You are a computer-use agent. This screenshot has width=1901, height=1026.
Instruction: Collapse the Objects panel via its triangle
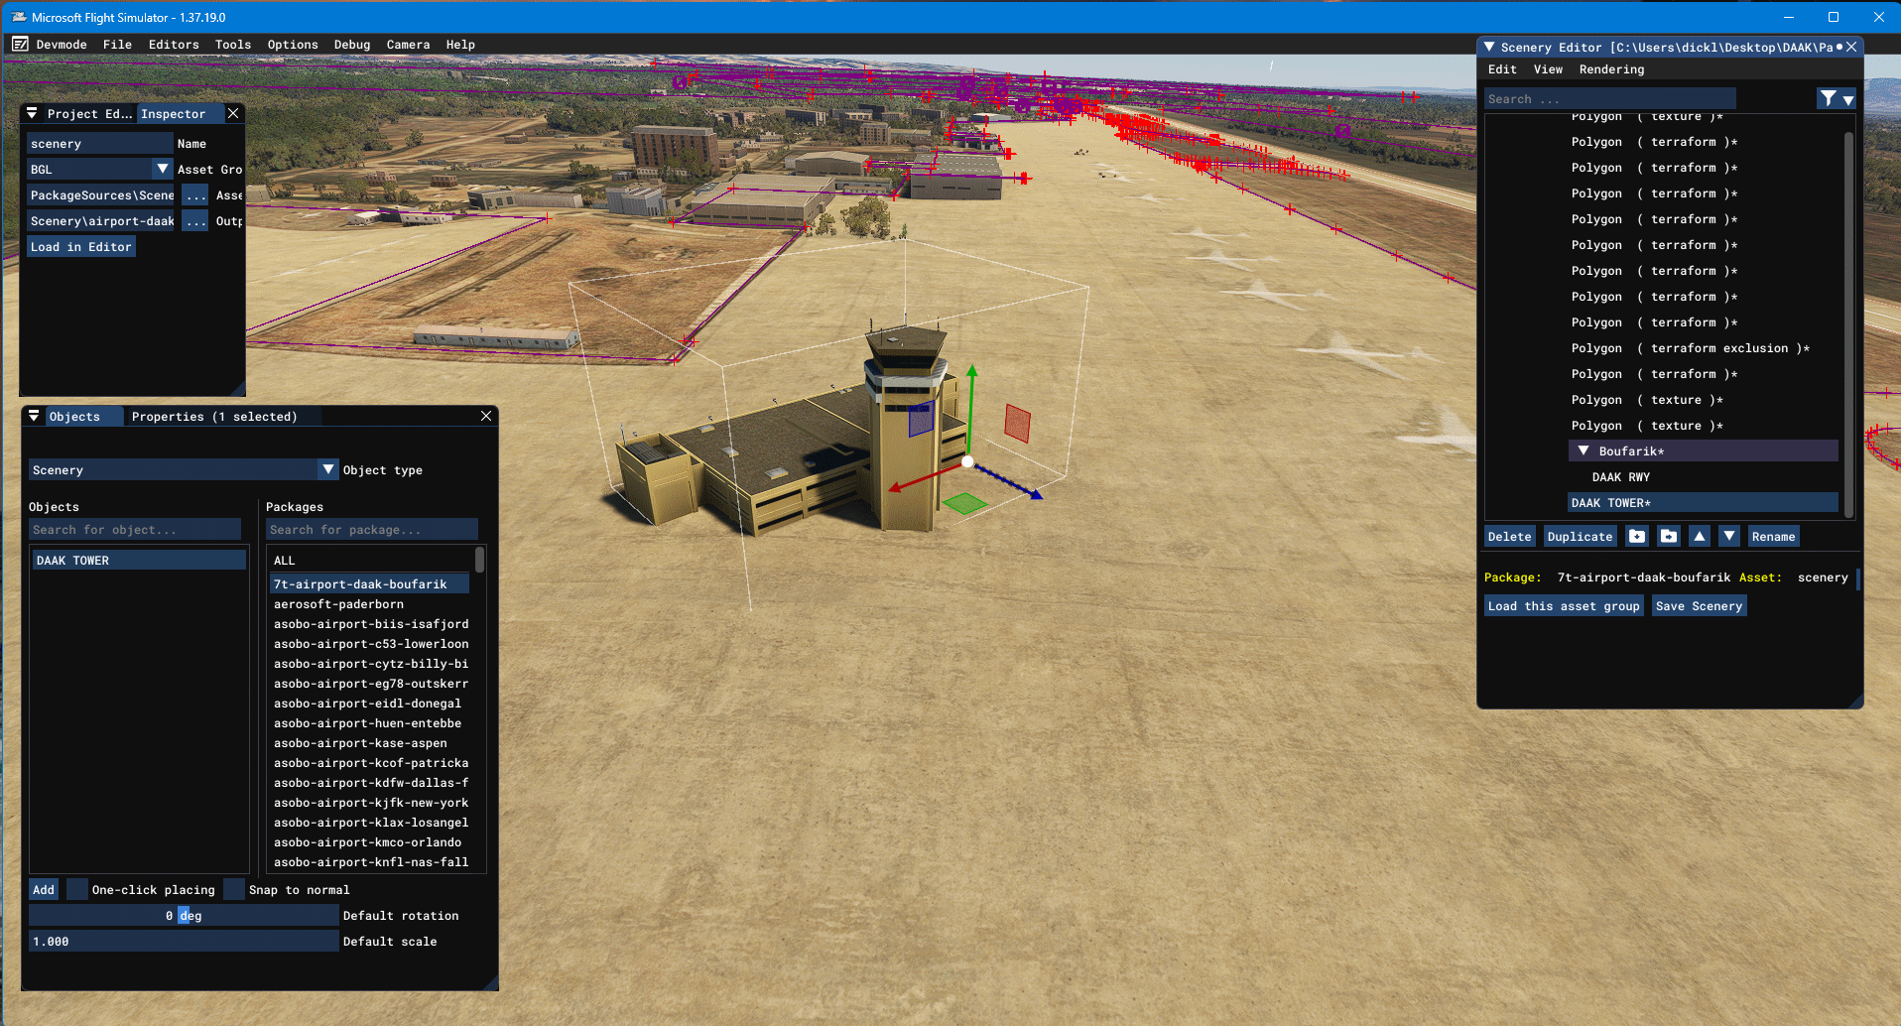(34, 416)
